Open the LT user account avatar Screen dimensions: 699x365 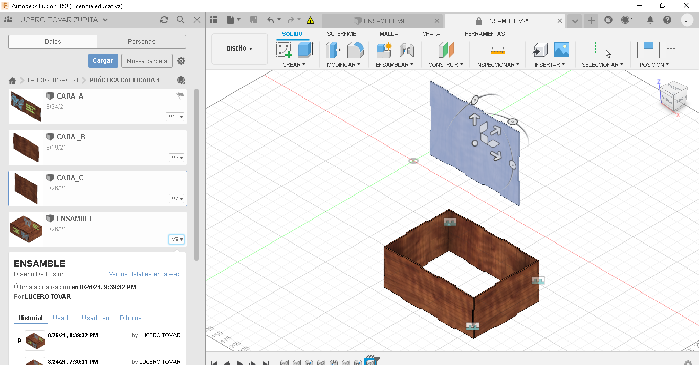click(687, 20)
